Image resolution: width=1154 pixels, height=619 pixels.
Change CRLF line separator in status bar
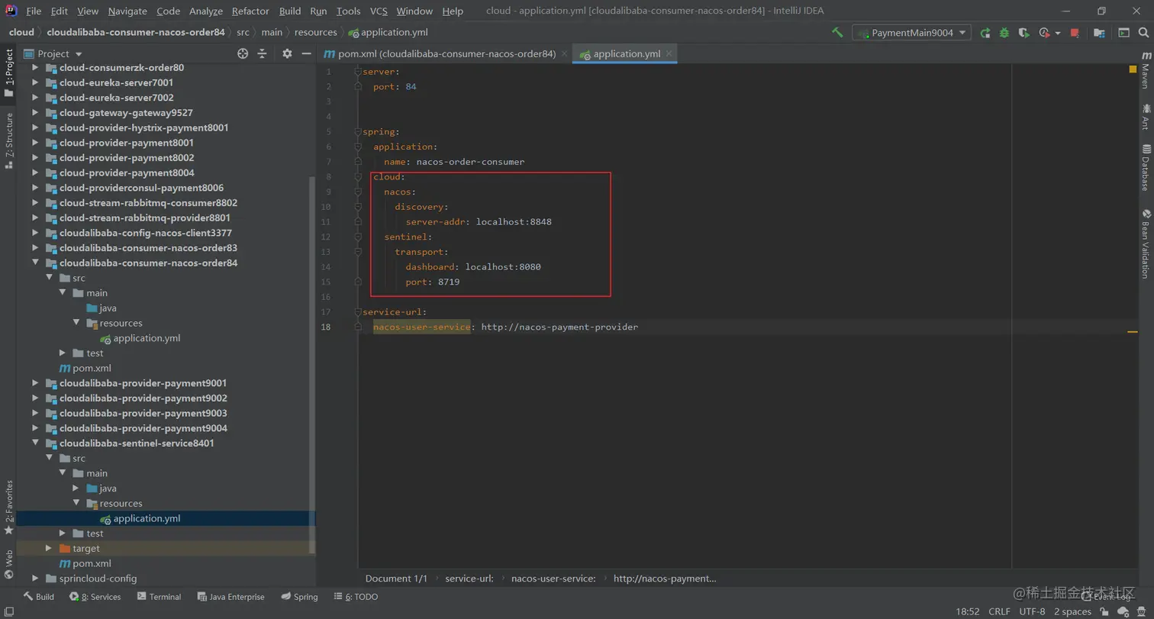click(x=999, y=611)
